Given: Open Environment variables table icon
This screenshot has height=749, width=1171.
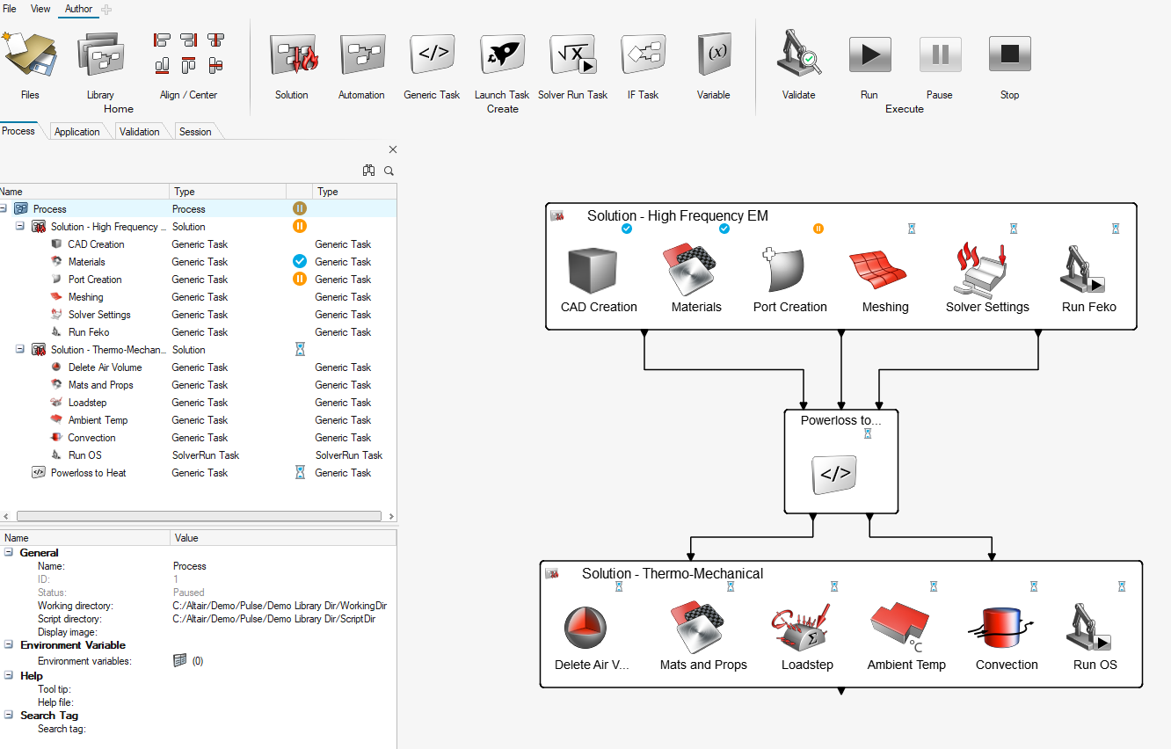Looking at the screenshot, I should tap(180, 660).
